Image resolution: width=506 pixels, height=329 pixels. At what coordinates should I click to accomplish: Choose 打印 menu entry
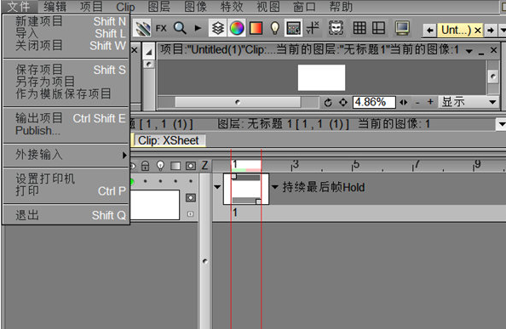(x=66, y=191)
